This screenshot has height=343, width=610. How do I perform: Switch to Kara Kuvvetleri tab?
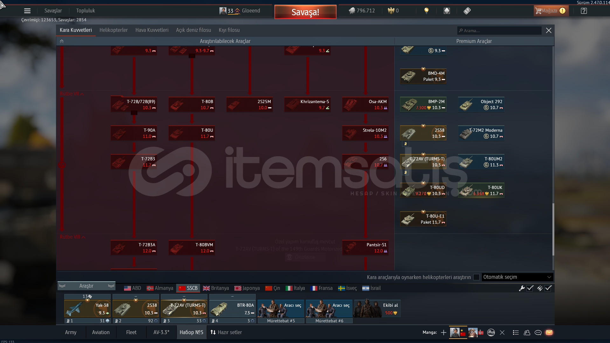tap(76, 30)
